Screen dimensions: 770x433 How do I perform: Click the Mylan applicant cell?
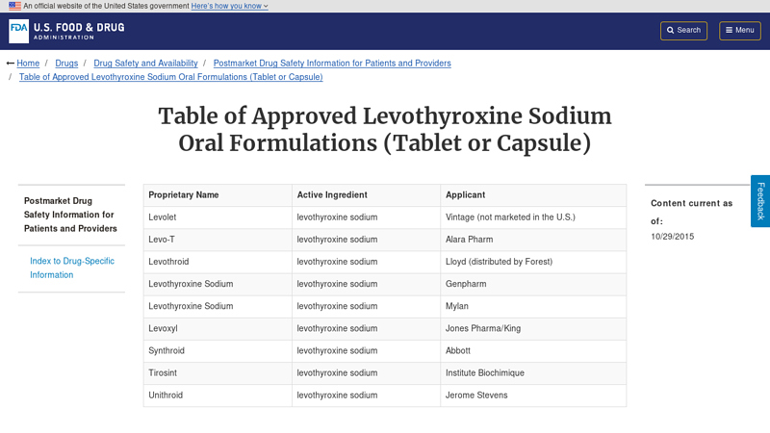coord(533,306)
